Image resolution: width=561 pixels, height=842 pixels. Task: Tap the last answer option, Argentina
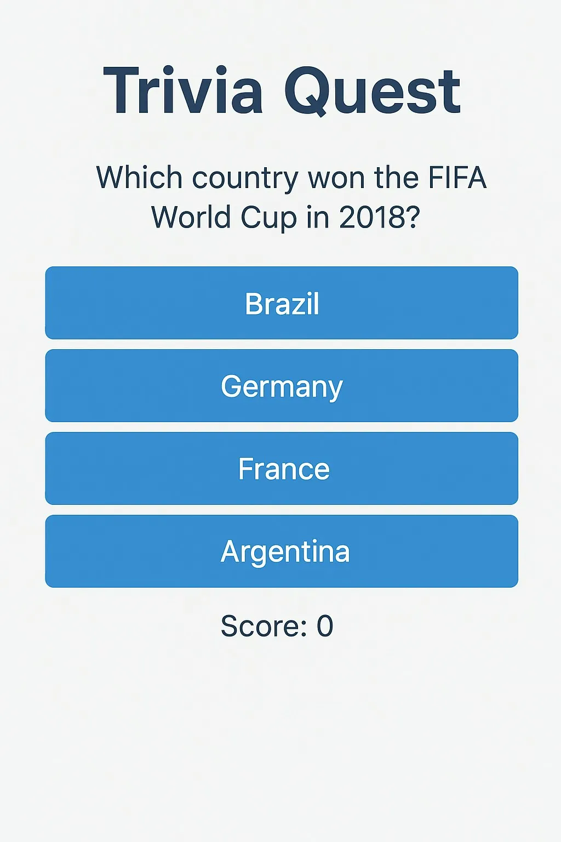282,551
